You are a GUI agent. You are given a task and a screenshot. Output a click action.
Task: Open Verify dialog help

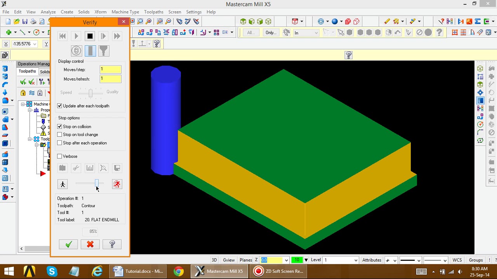coord(112,244)
